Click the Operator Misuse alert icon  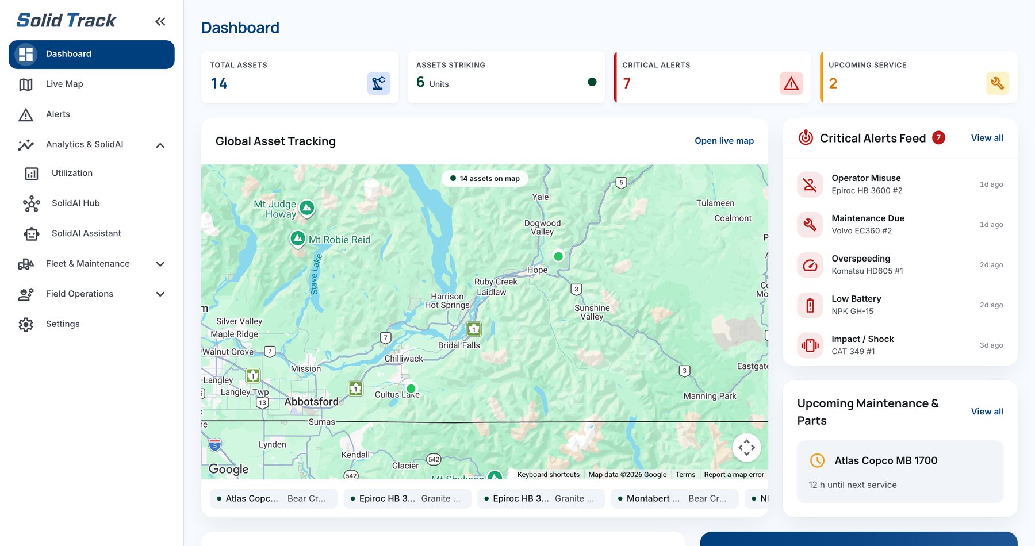[810, 184]
